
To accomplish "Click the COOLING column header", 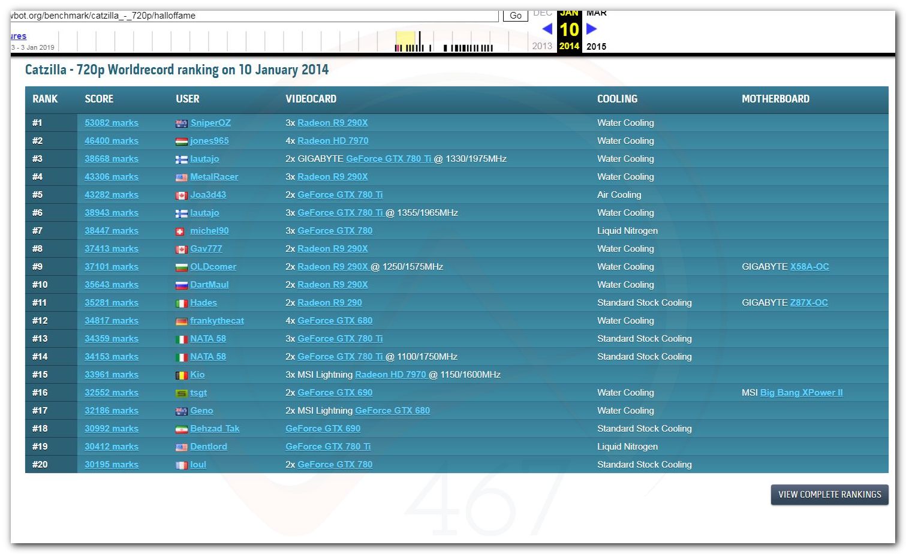I will pyautogui.click(x=617, y=99).
